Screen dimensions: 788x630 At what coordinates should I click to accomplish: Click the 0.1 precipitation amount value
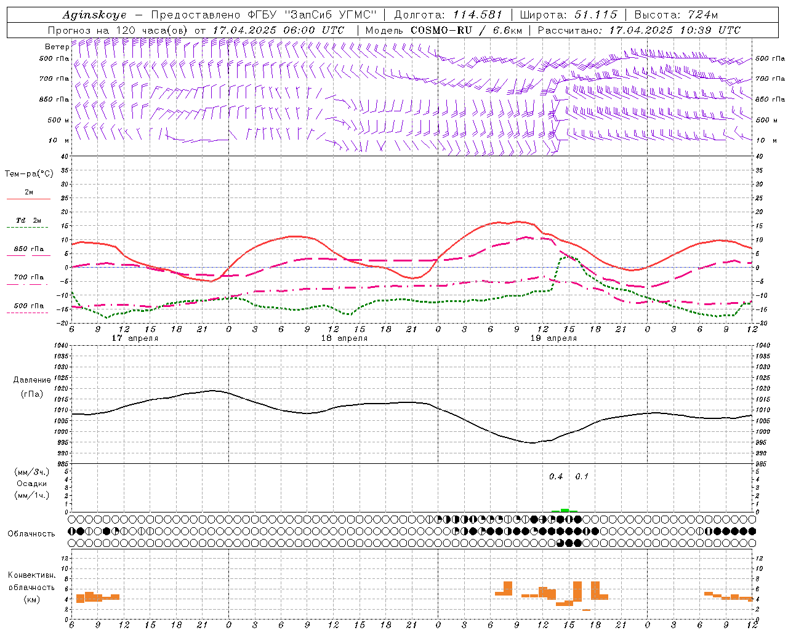tap(582, 477)
